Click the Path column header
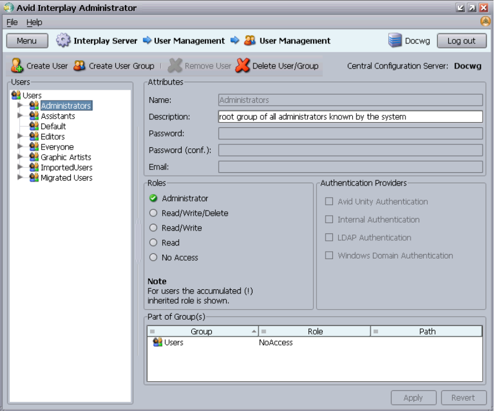494x411 pixels. pos(427,331)
